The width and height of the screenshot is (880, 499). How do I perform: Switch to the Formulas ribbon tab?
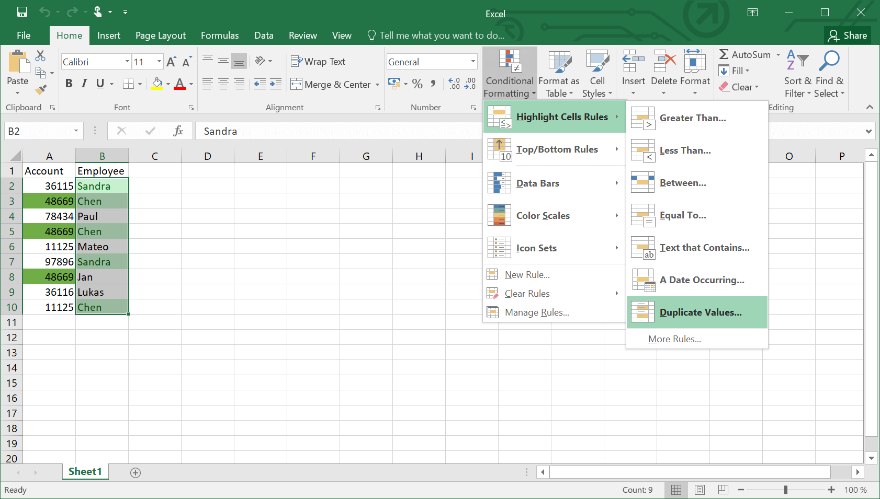click(x=220, y=35)
